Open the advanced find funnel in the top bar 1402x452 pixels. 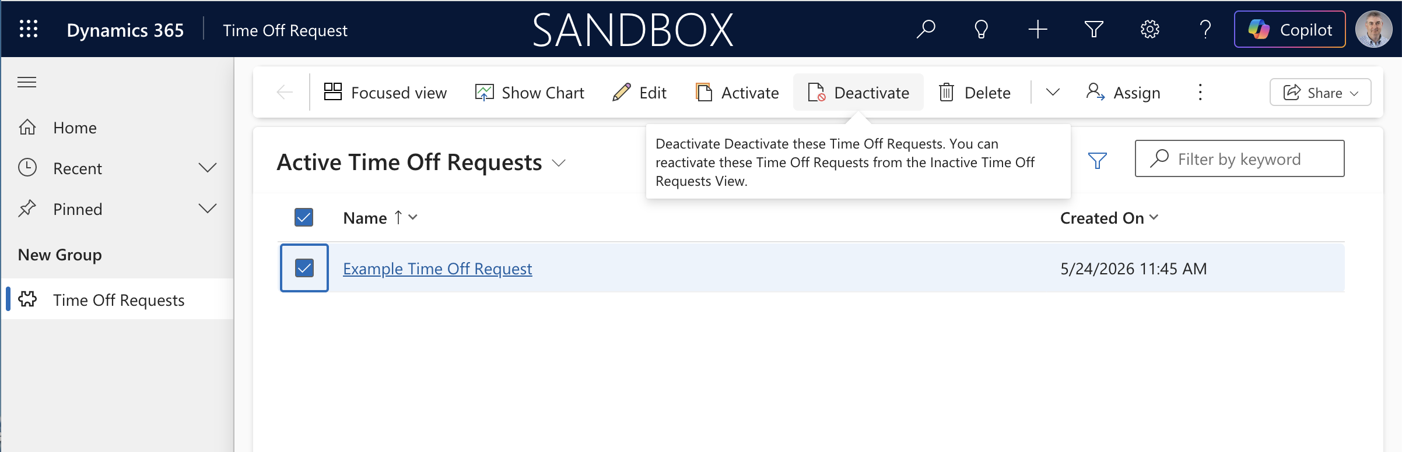pos(1093,29)
